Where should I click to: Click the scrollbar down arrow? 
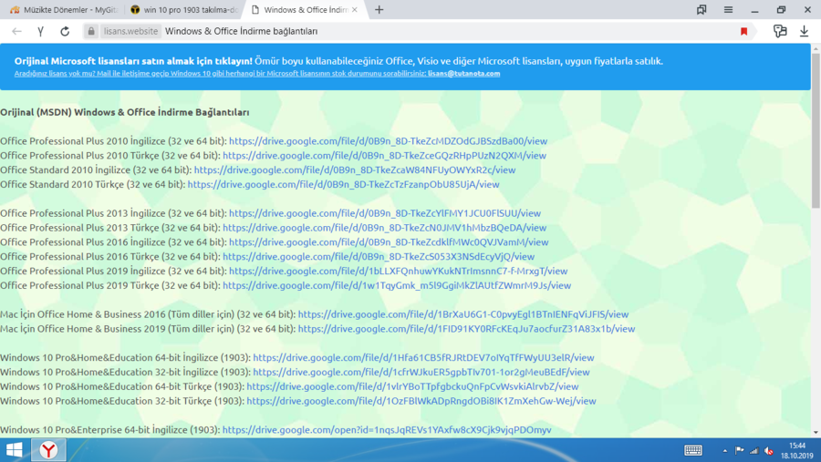click(x=816, y=433)
